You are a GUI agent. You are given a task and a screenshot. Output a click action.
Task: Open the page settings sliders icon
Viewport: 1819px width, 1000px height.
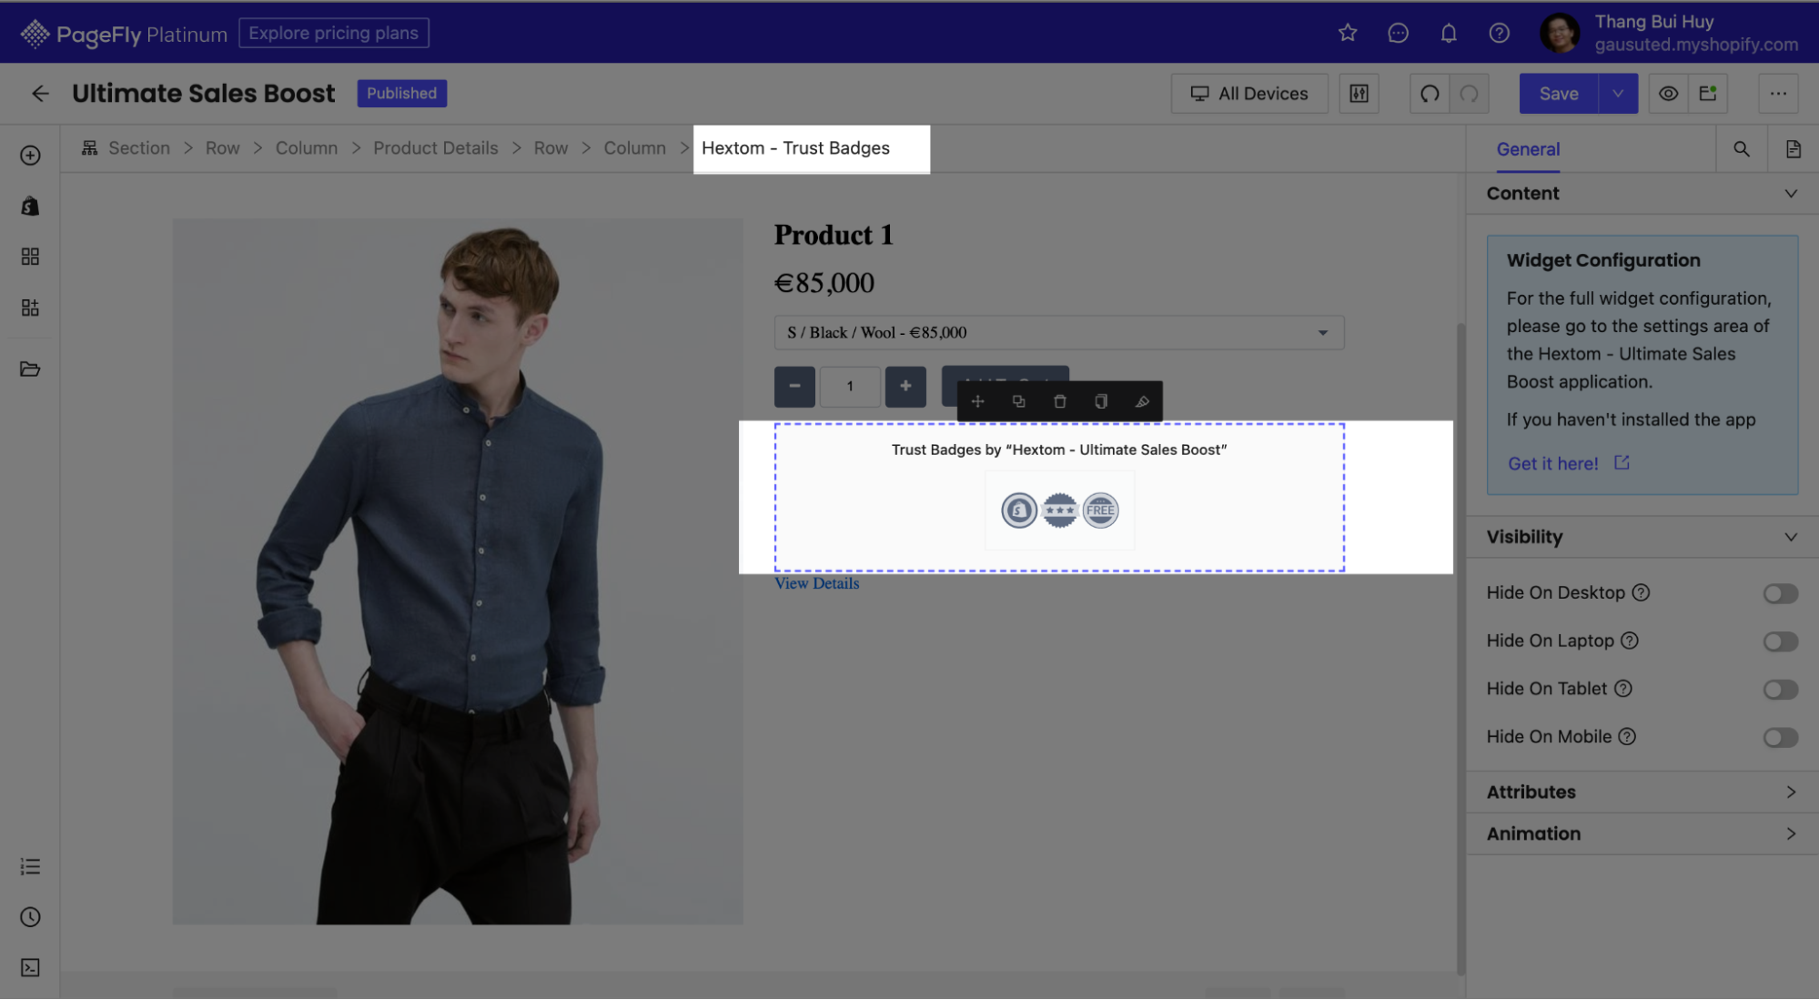tap(1359, 94)
